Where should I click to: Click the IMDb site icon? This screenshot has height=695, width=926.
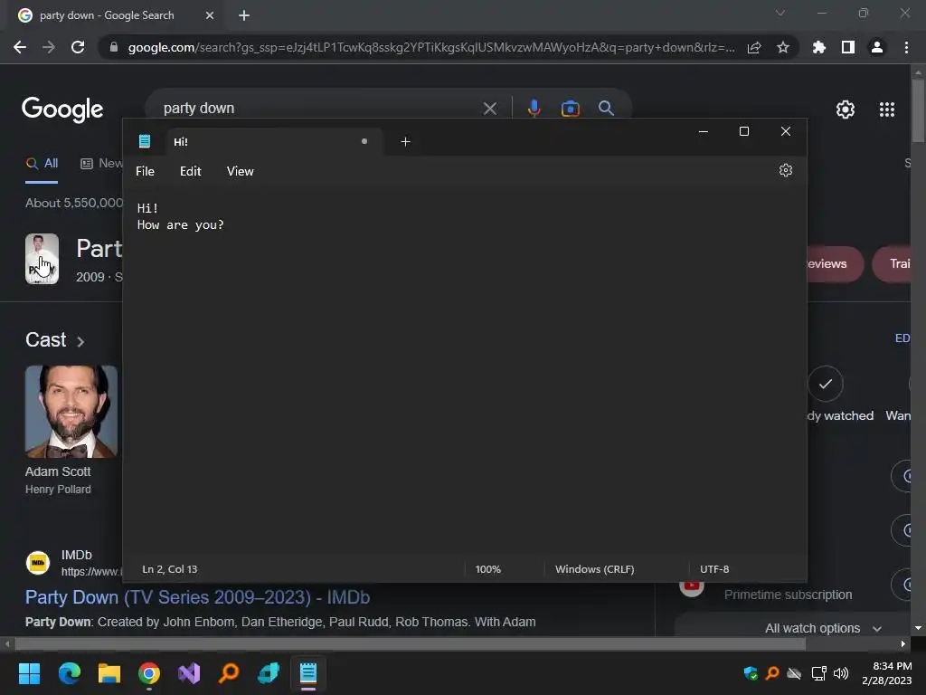click(x=38, y=563)
